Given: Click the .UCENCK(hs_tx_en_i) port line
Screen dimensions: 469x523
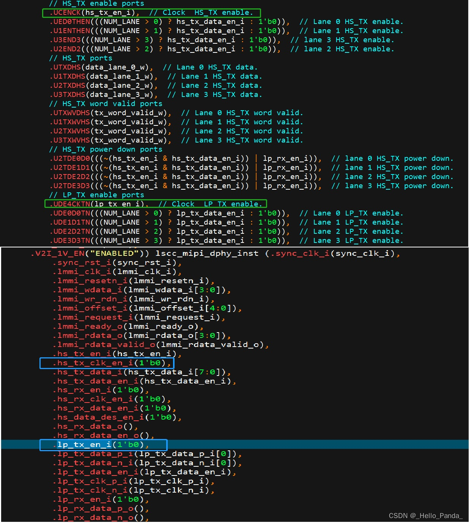Looking at the screenshot, I should (x=151, y=13).
